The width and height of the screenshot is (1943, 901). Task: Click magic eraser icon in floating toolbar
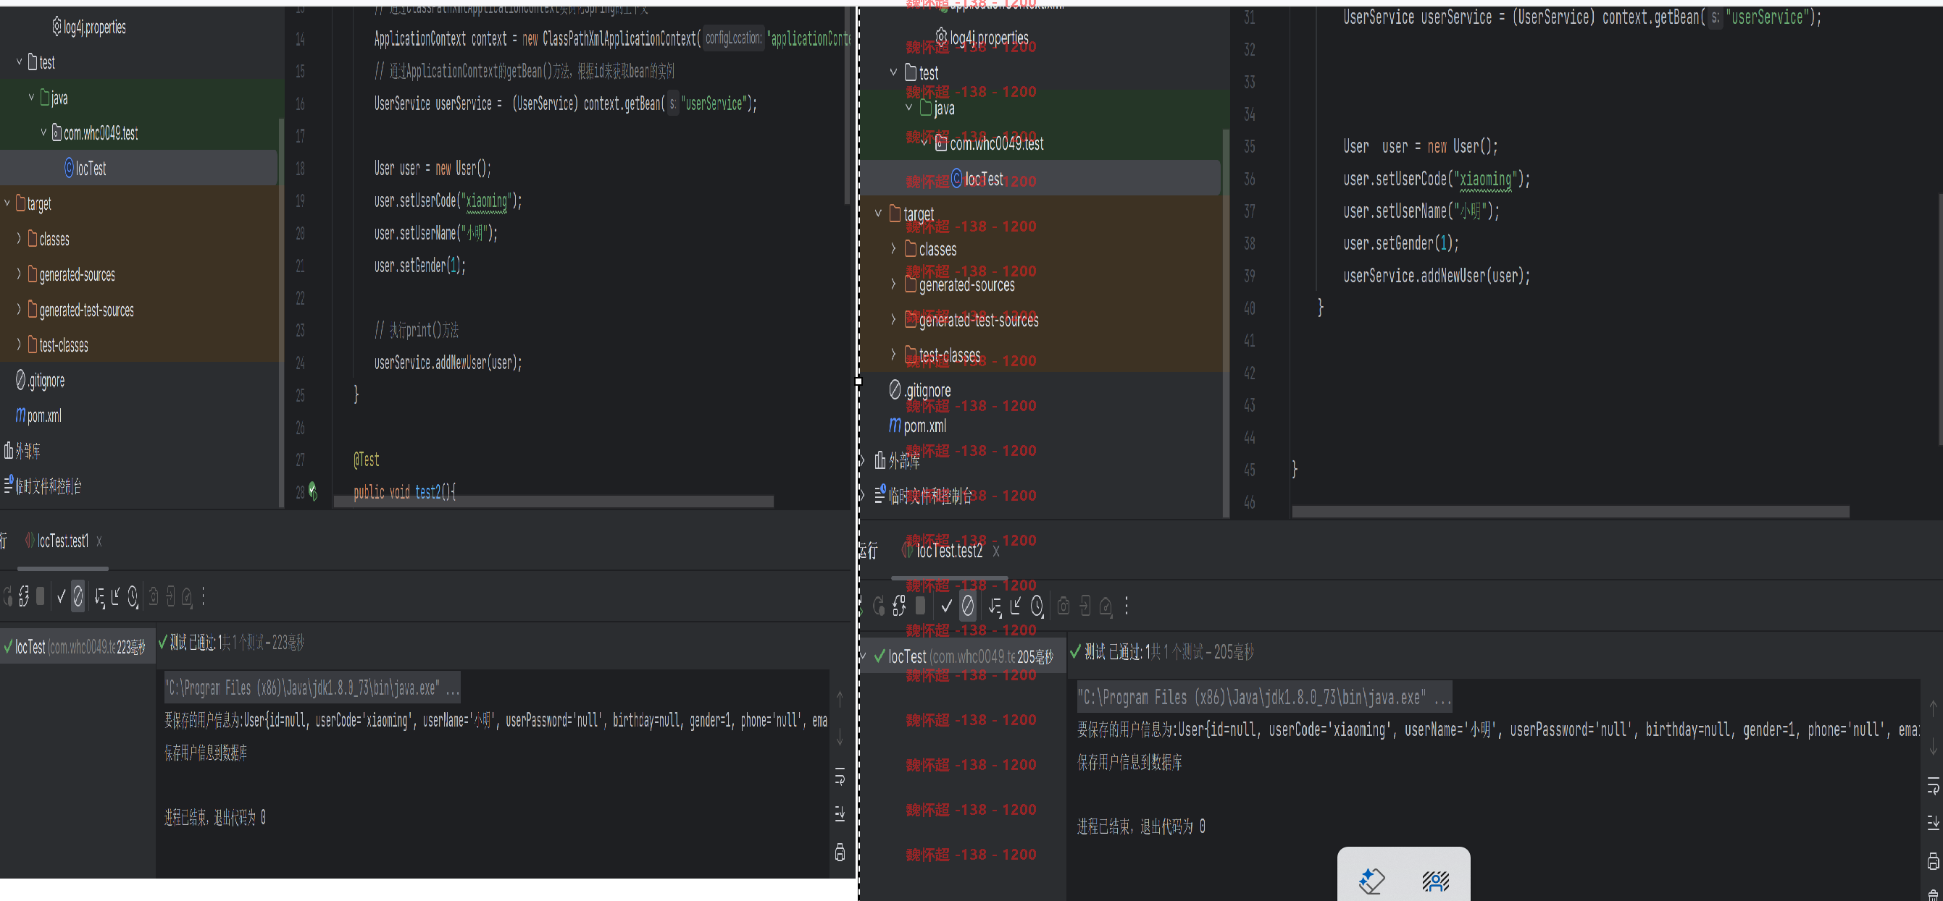pos(1371,881)
